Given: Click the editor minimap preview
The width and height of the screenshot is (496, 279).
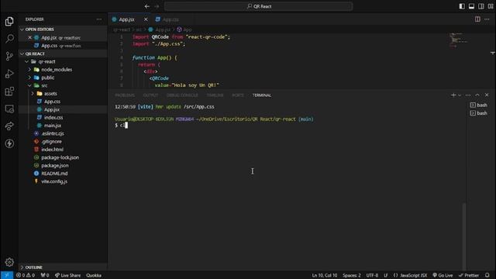Looking at the screenshot, I should [458, 40].
